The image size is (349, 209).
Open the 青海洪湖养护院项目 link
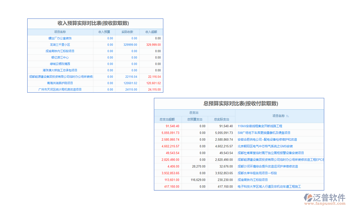60,83
